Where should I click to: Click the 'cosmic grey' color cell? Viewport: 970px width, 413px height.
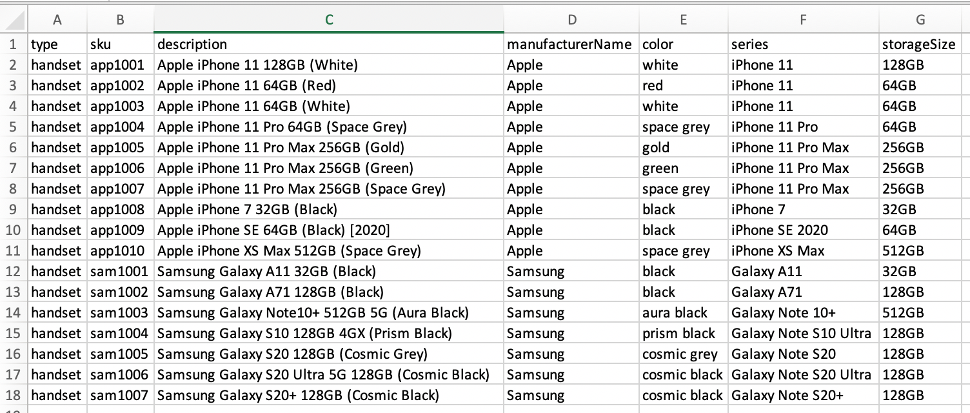(684, 354)
